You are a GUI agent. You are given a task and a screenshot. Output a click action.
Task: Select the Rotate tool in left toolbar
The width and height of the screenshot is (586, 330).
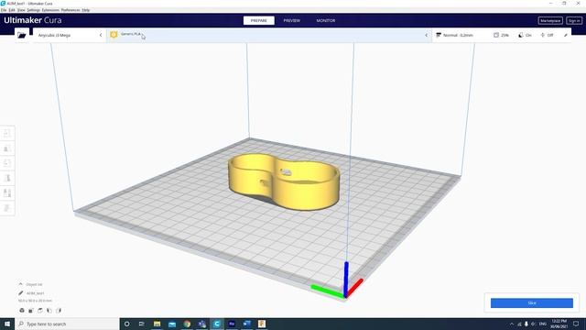point(7,163)
